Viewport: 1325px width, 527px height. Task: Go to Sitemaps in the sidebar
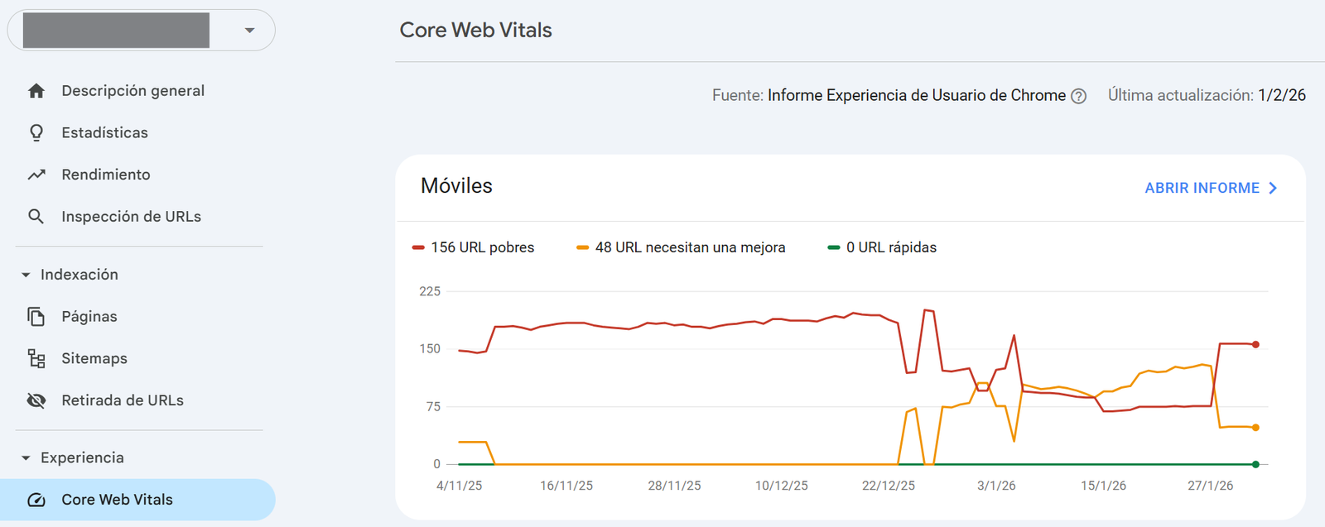94,358
